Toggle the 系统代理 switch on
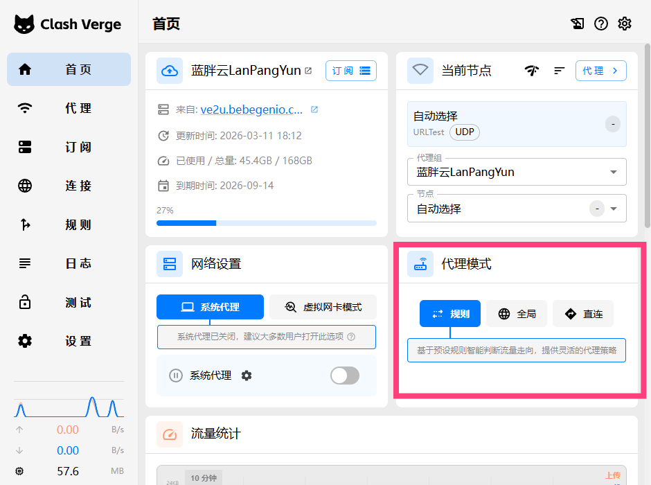Image resolution: width=651 pixels, height=485 pixels. [344, 376]
